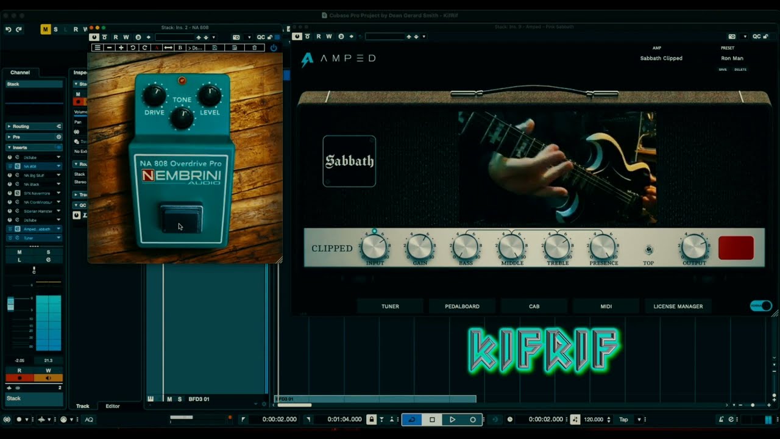This screenshot has height=439, width=780.
Task: Toggle the Nembrini blue power icon
Action: [x=273, y=48]
